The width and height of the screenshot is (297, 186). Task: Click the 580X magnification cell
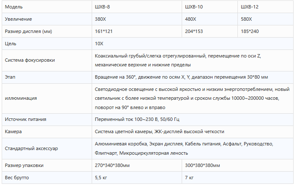click(x=265, y=19)
